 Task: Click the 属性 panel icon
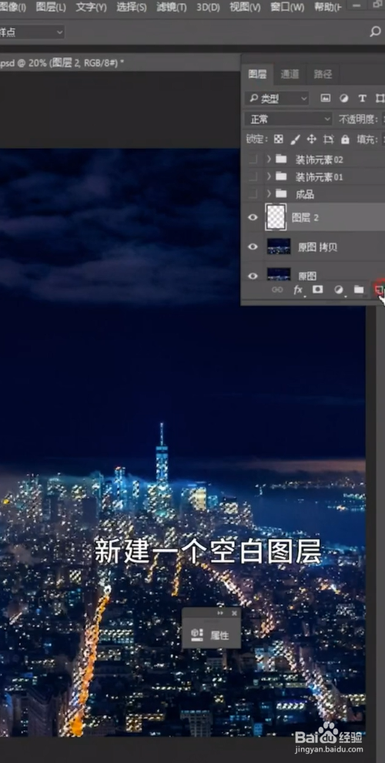coord(197,634)
